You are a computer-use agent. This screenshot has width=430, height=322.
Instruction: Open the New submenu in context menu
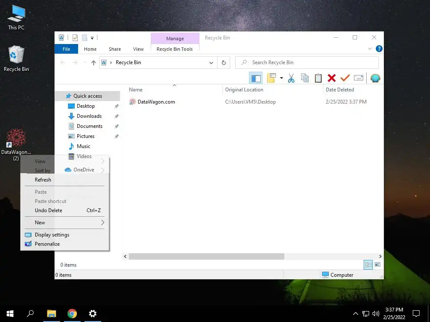pyautogui.click(x=65, y=223)
